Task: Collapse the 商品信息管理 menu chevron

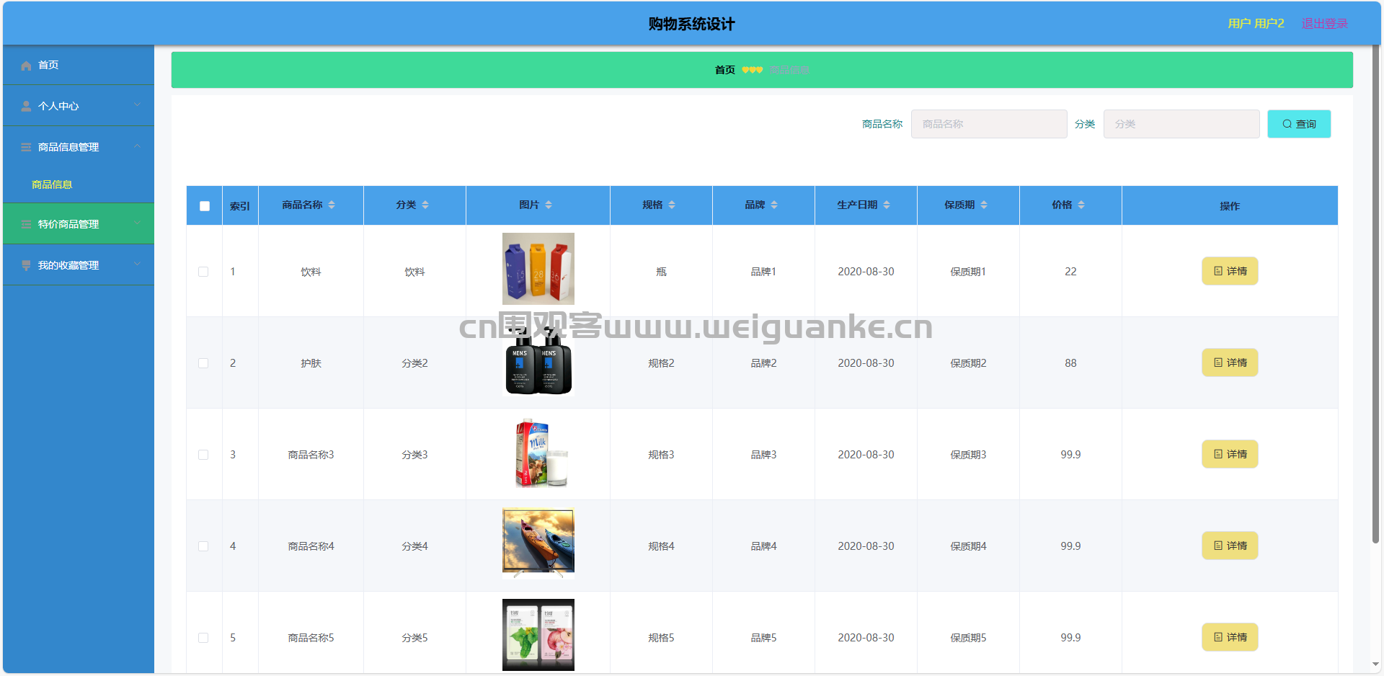Action: coord(137,146)
